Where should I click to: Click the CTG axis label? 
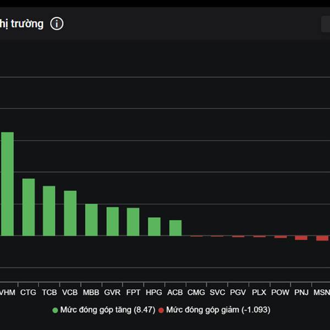(28, 293)
